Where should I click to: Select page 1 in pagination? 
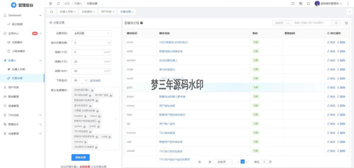pos(242,162)
